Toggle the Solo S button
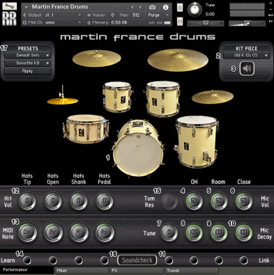Screen dimensions: 274x275 (x=180, y=8)
